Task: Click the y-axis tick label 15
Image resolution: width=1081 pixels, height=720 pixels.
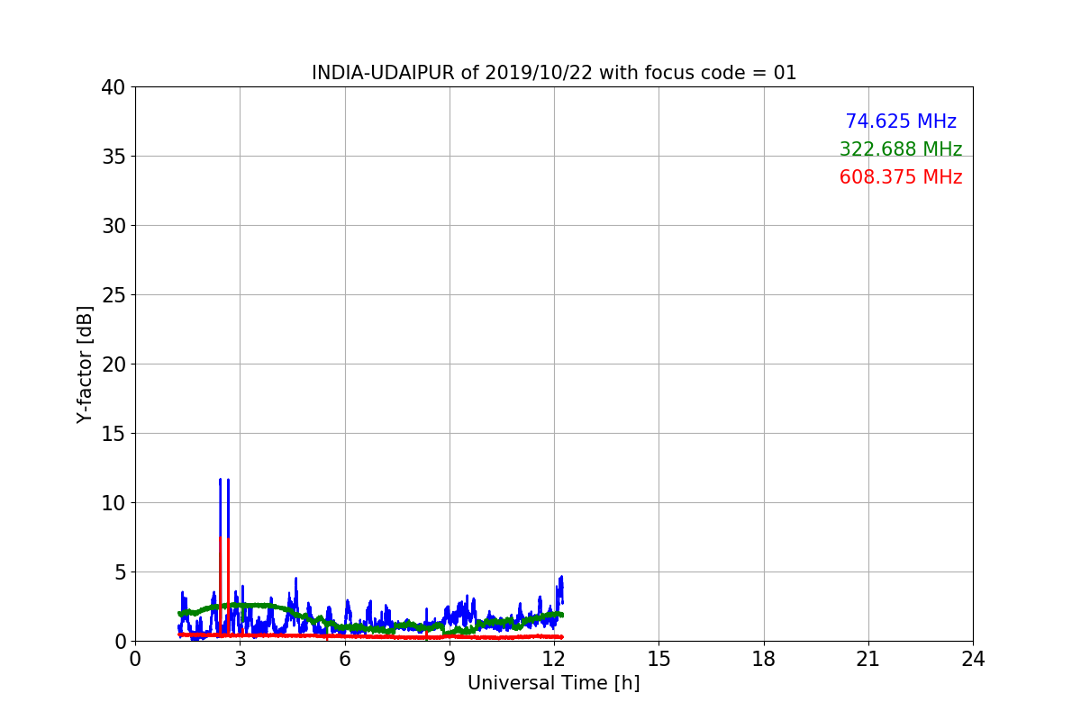Action: pos(113,434)
